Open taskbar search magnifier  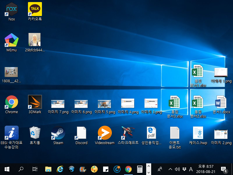(21, 169)
